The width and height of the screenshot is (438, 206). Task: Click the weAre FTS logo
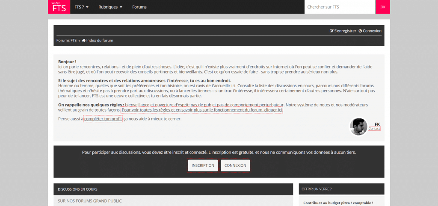59,7
